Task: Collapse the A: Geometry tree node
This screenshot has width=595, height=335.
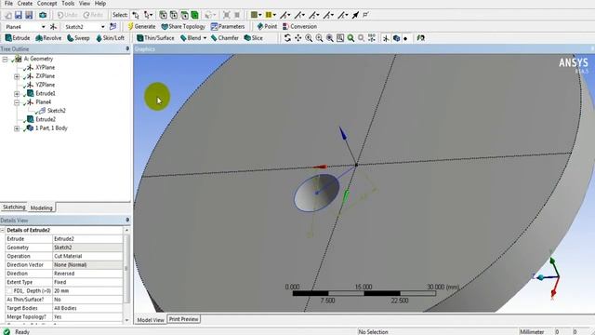Action: 5,60
